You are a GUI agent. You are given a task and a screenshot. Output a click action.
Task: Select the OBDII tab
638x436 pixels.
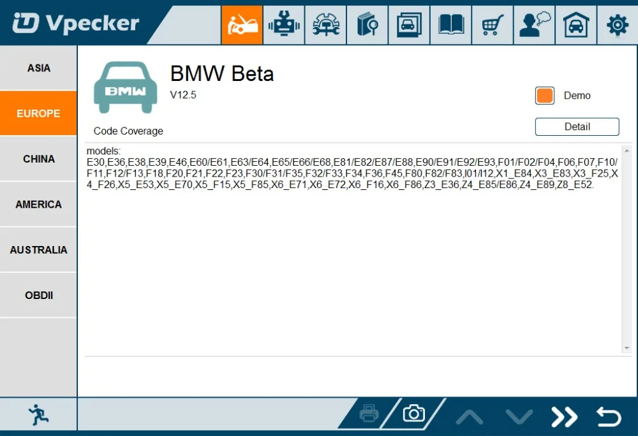[x=38, y=295]
